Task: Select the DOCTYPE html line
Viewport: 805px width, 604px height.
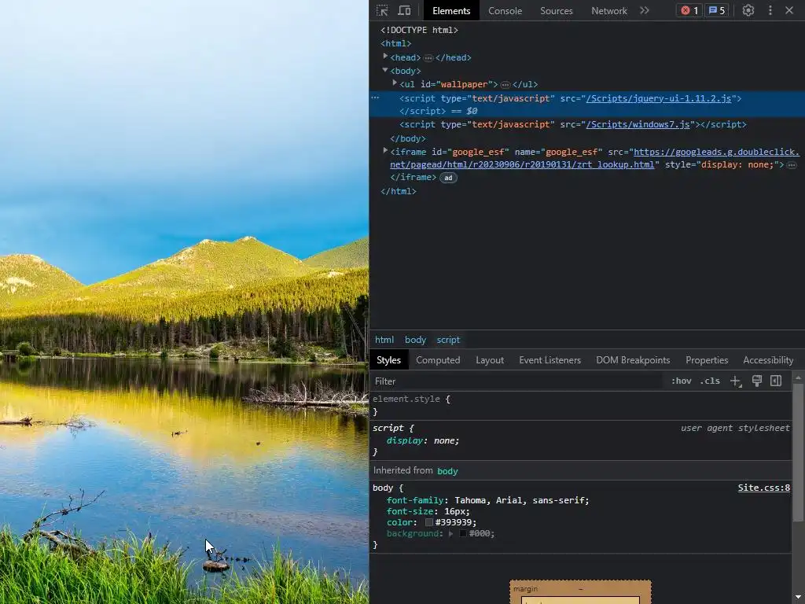Action: (419, 30)
